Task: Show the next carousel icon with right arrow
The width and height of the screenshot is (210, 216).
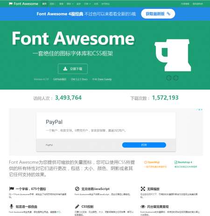Action: pos(176,78)
